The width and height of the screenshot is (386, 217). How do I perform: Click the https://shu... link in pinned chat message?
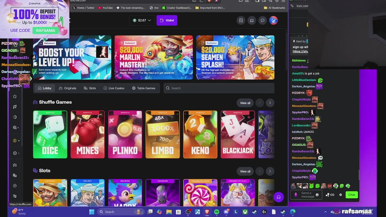[x=300, y=51]
